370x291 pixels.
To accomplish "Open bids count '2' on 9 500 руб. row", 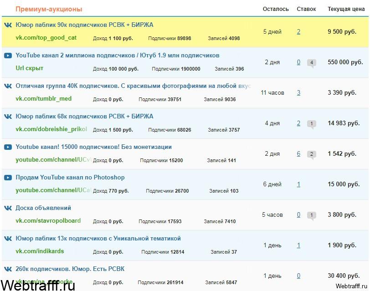I will point(298,31).
